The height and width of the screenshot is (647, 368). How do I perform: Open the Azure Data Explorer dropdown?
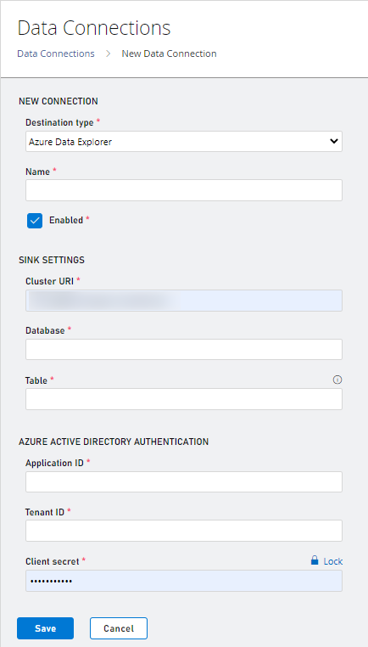pyautogui.click(x=184, y=142)
